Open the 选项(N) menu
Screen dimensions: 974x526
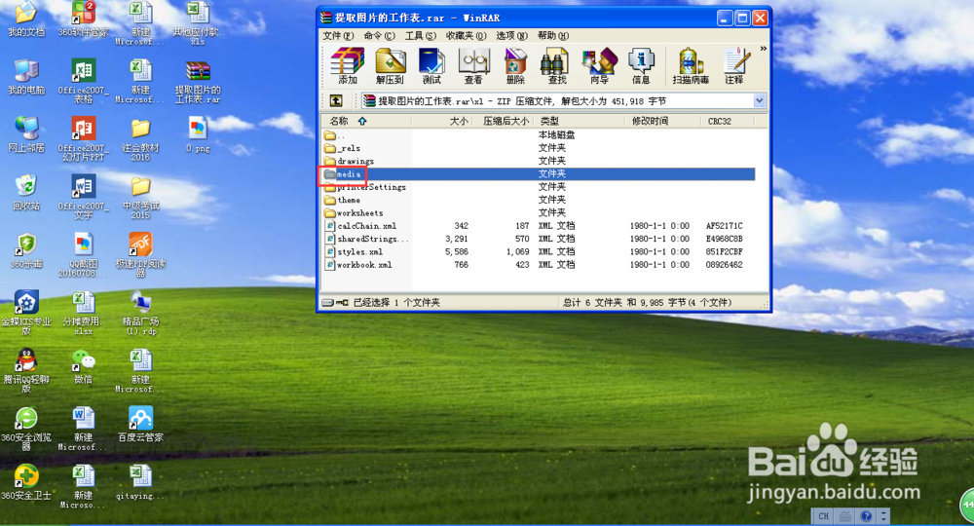(x=511, y=35)
